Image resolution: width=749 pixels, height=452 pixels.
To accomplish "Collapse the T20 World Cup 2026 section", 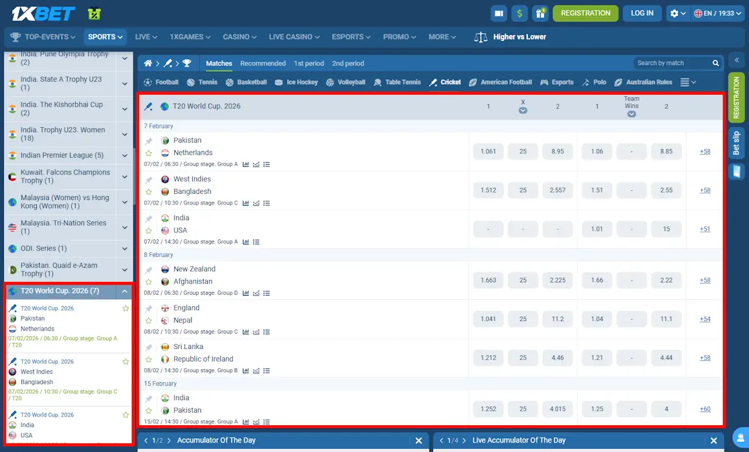I will point(124,292).
